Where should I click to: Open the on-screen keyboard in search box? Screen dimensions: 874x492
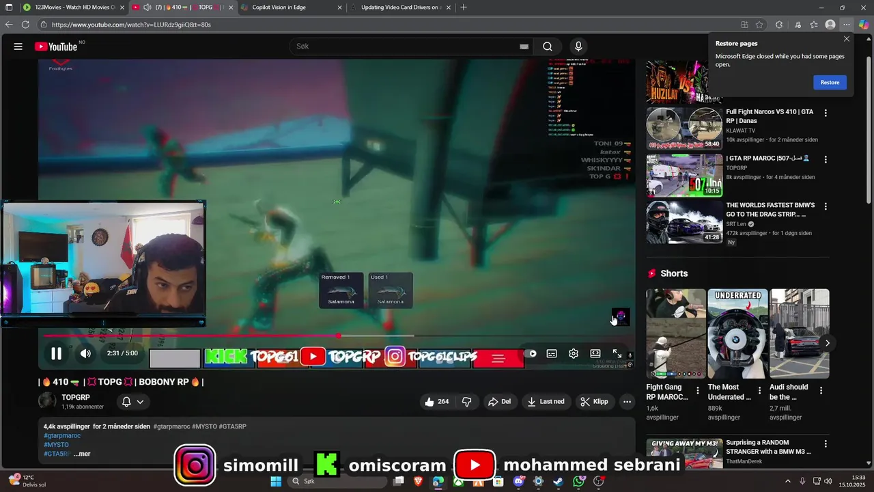point(524,46)
